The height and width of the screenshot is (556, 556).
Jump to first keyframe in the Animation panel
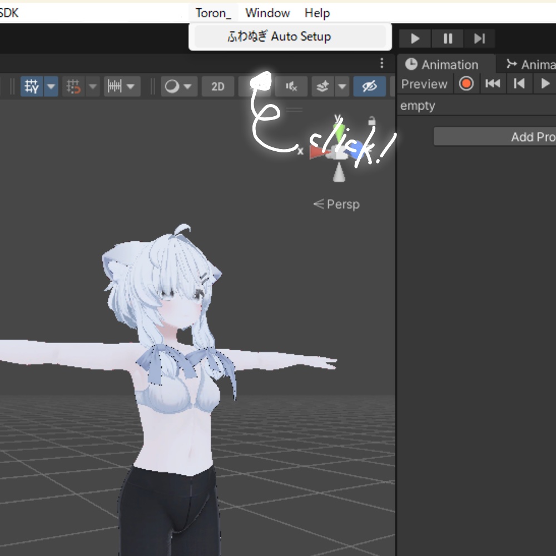point(493,83)
